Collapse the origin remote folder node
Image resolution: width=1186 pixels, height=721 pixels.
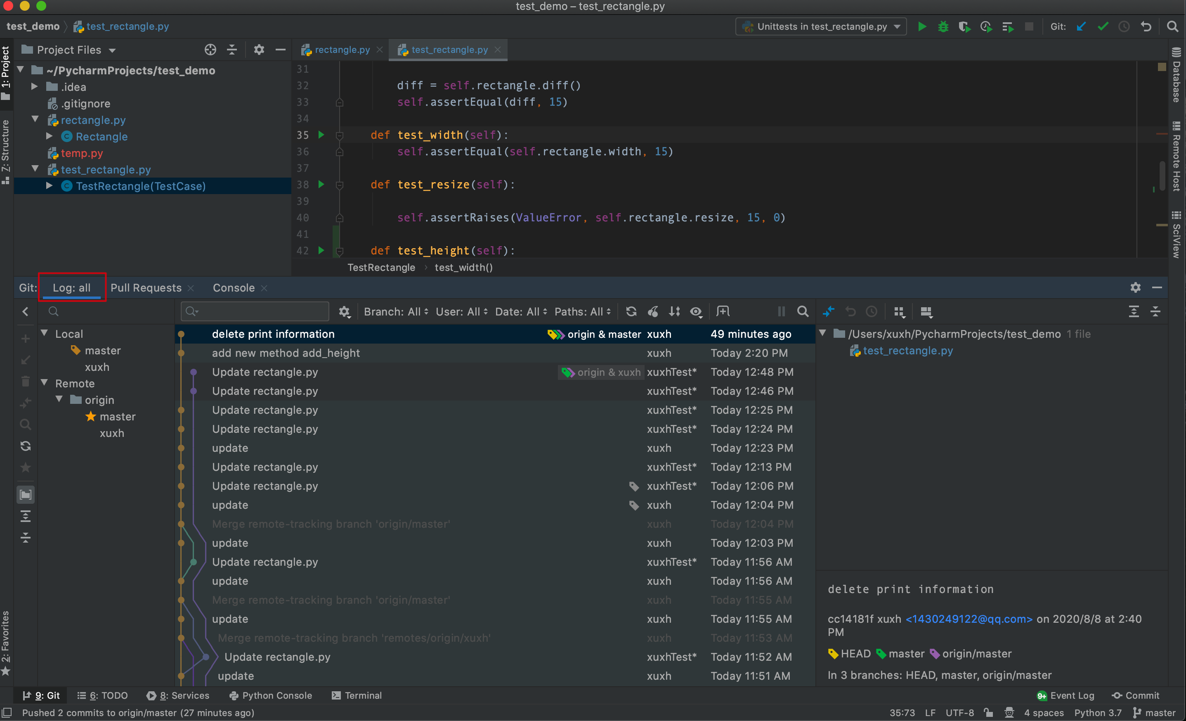pos(59,399)
